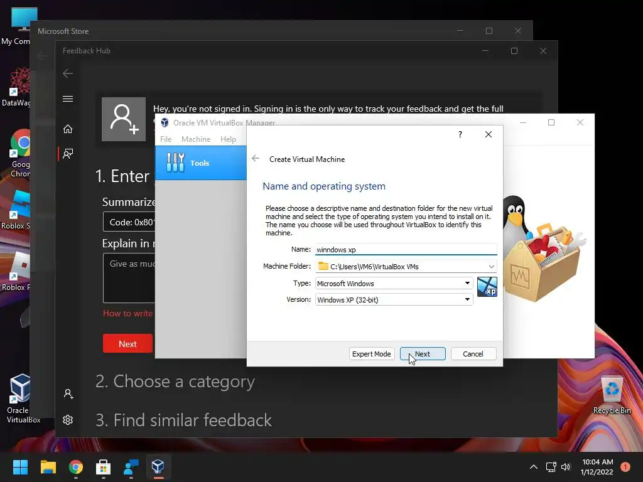This screenshot has width=643, height=482.
Task: Open the Machine menu in VirtualBox Manager
Action: pos(196,139)
